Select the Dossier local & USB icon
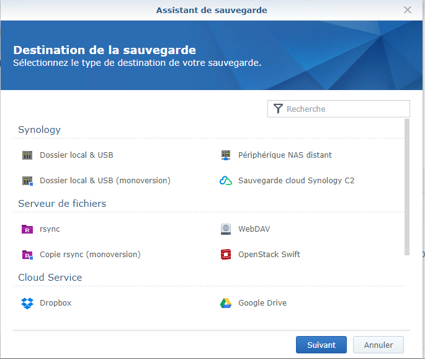The height and width of the screenshot is (359, 425). coord(27,155)
